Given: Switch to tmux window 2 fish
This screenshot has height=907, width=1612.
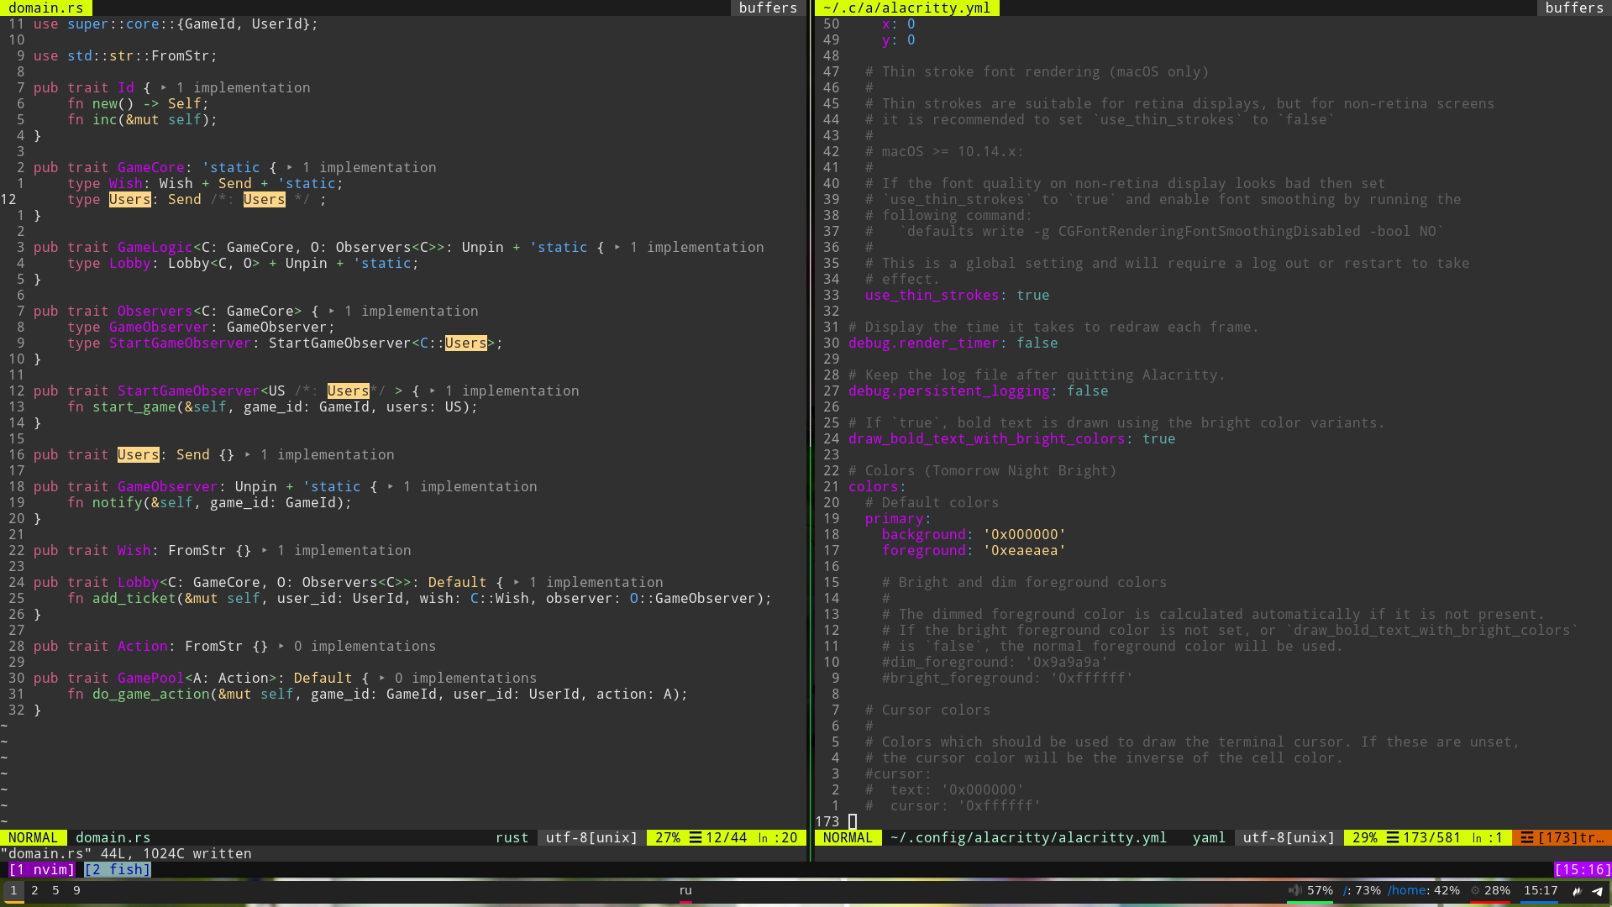Looking at the screenshot, I should (118, 869).
